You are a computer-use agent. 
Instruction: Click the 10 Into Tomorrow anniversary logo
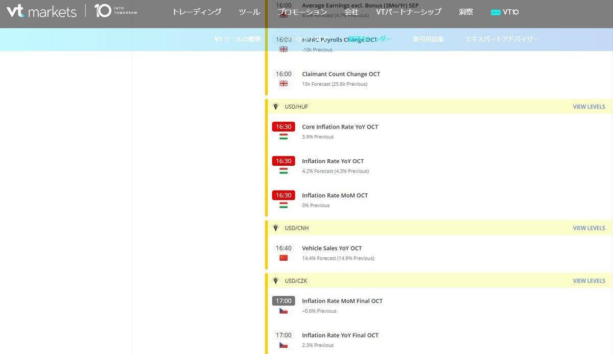pyautogui.click(x=116, y=11)
